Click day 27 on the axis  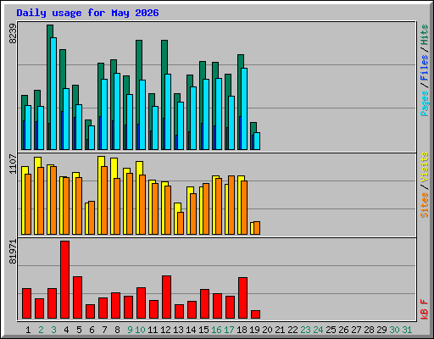(x=356, y=330)
